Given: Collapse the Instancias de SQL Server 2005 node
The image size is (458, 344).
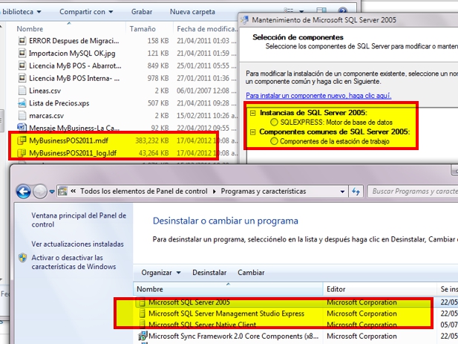Looking at the screenshot, I should 253,113.
